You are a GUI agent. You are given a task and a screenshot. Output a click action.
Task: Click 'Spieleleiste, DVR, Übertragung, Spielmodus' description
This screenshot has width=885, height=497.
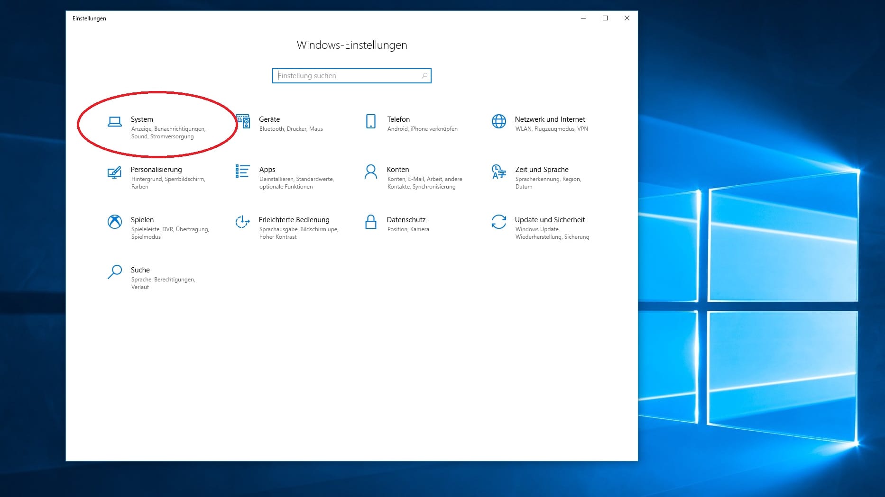170,233
